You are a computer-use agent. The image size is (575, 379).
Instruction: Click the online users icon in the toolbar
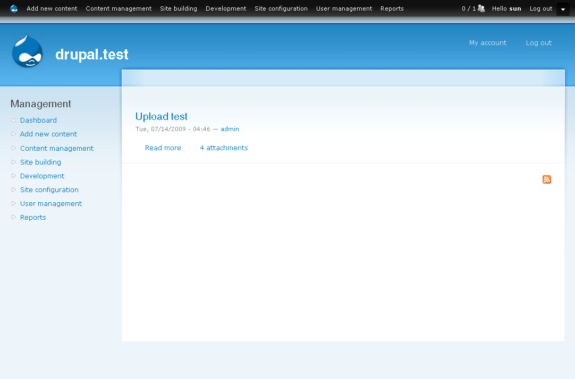pos(481,8)
